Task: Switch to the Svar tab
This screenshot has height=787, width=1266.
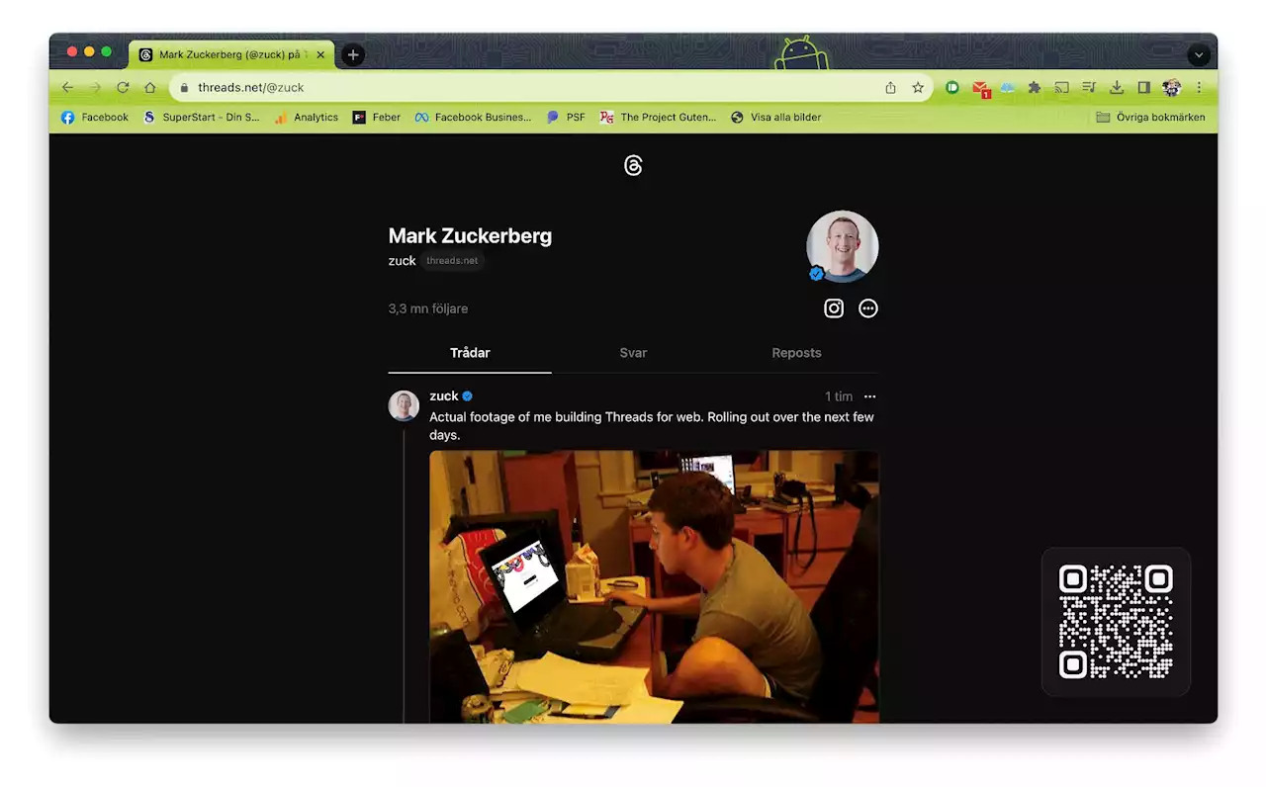Action: (x=633, y=353)
